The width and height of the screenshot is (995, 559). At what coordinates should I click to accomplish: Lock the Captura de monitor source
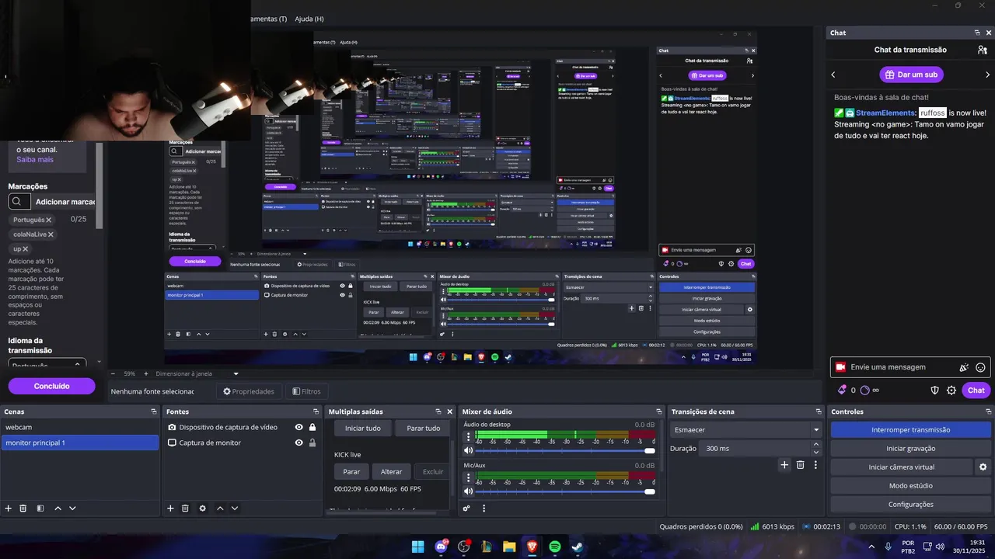pos(312,443)
